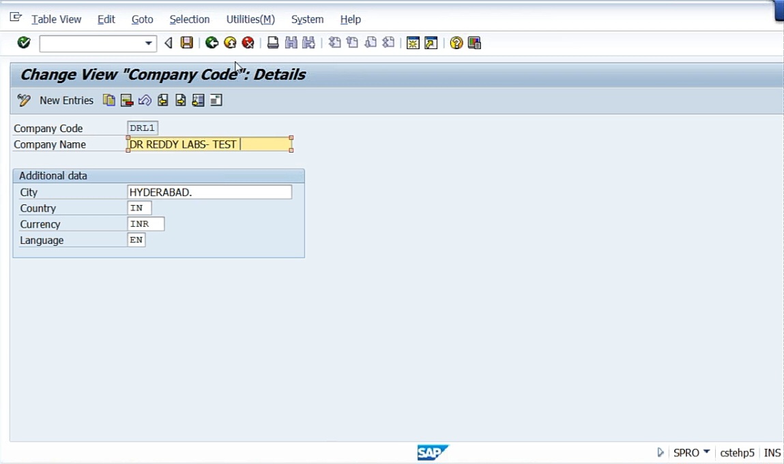Click the Find Next binoculars icon
This screenshot has height=464, width=784.
click(x=309, y=43)
